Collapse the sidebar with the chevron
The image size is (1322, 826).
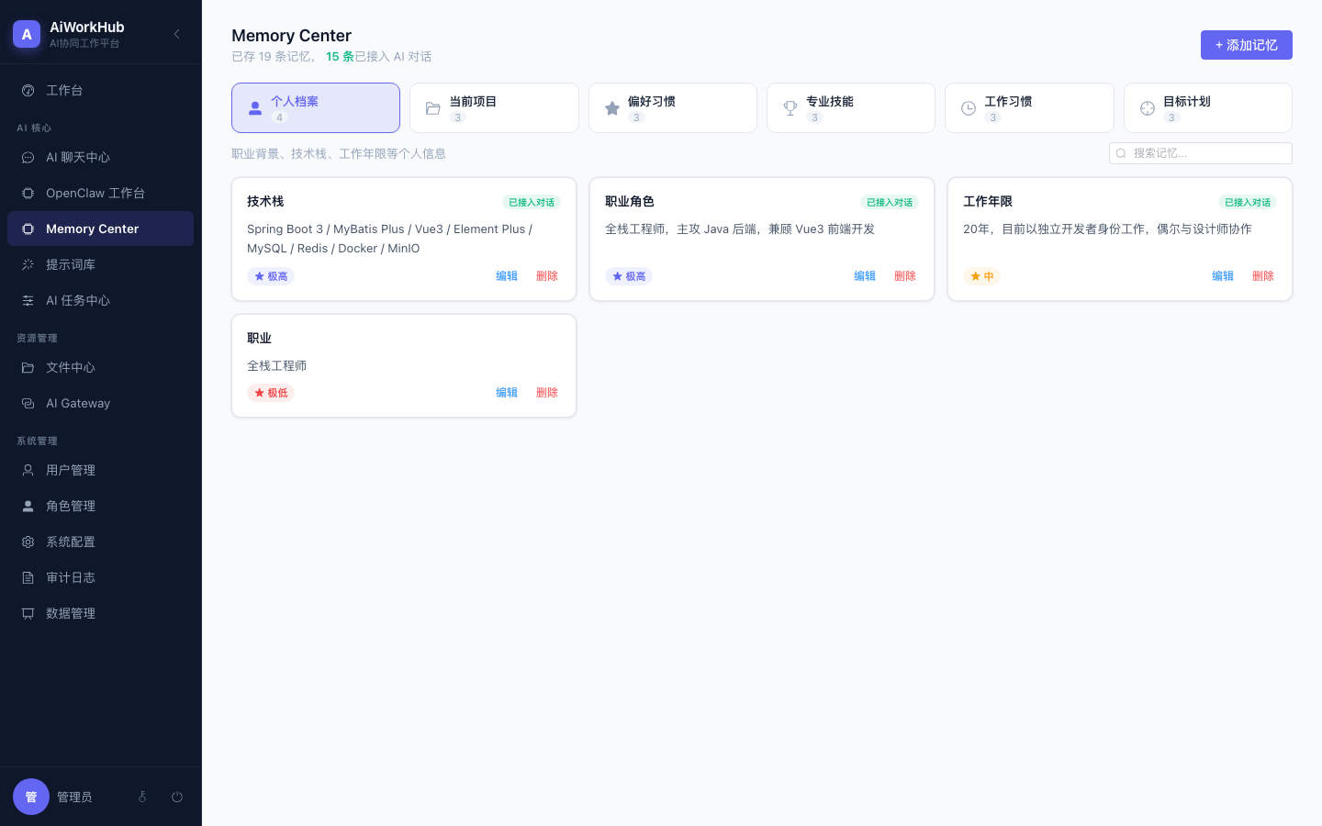coord(177,34)
